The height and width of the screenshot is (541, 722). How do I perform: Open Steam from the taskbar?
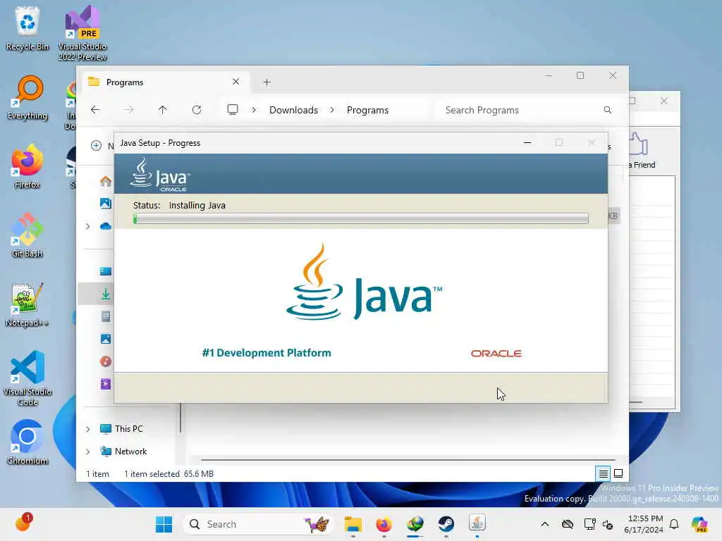click(x=446, y=524)
